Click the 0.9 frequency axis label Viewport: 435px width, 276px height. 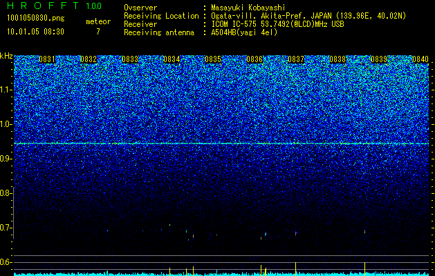[5, 159]
